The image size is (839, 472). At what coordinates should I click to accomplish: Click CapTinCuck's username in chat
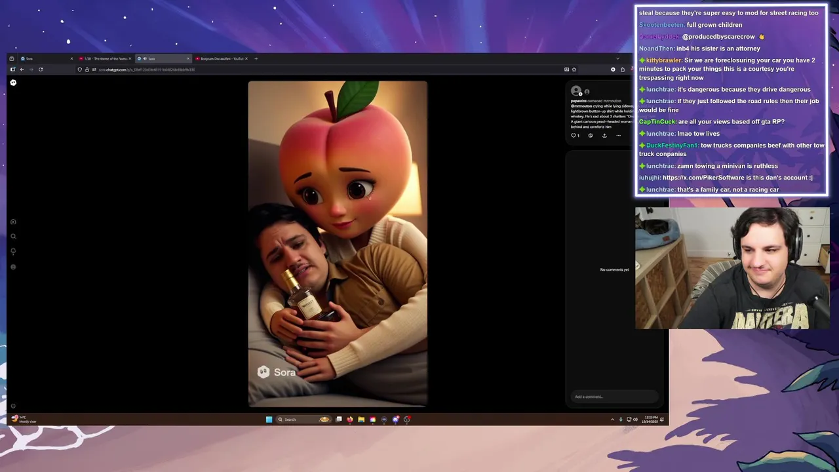(x=657, y=122)
